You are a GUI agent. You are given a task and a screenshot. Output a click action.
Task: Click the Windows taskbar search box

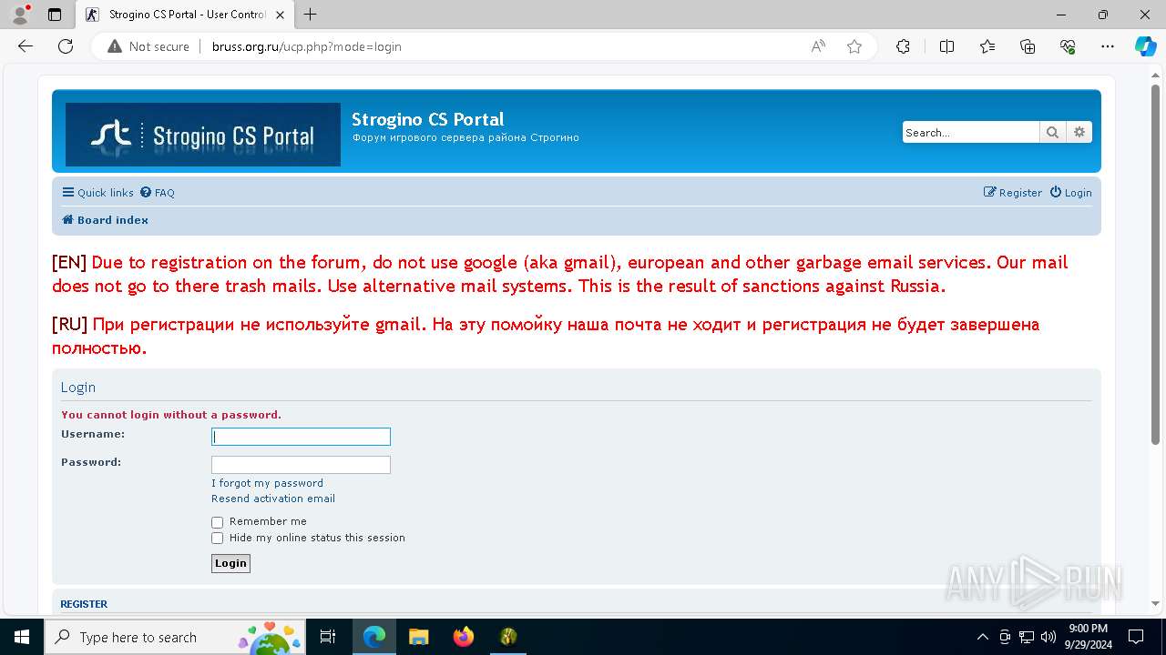[177, 637]
